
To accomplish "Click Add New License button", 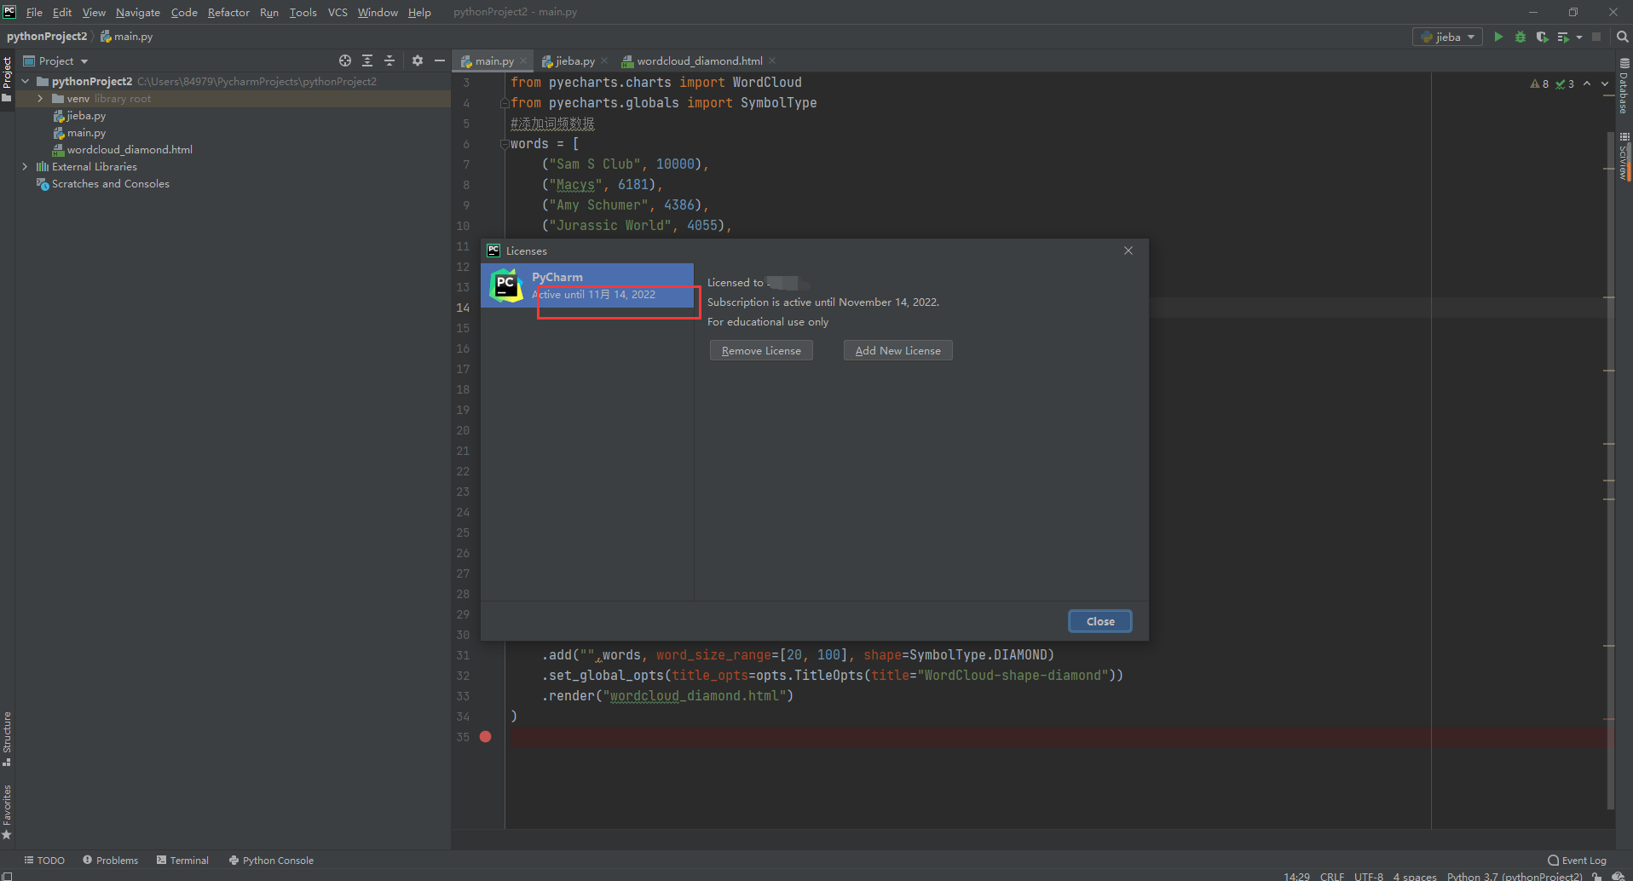I will point(897,350).
